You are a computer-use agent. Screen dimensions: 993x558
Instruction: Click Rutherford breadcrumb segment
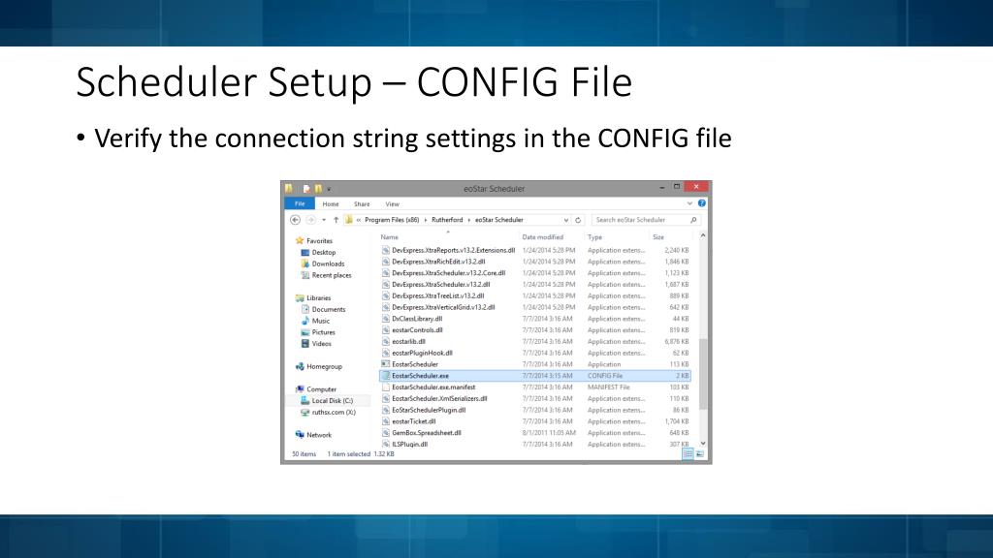447,220
